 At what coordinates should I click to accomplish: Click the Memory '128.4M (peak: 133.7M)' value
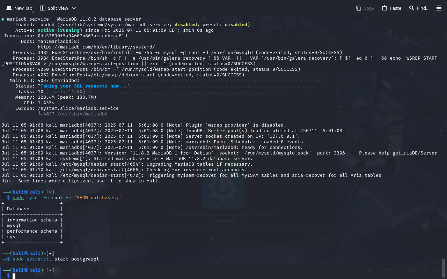pyautogui.click(x=67, y=97)
